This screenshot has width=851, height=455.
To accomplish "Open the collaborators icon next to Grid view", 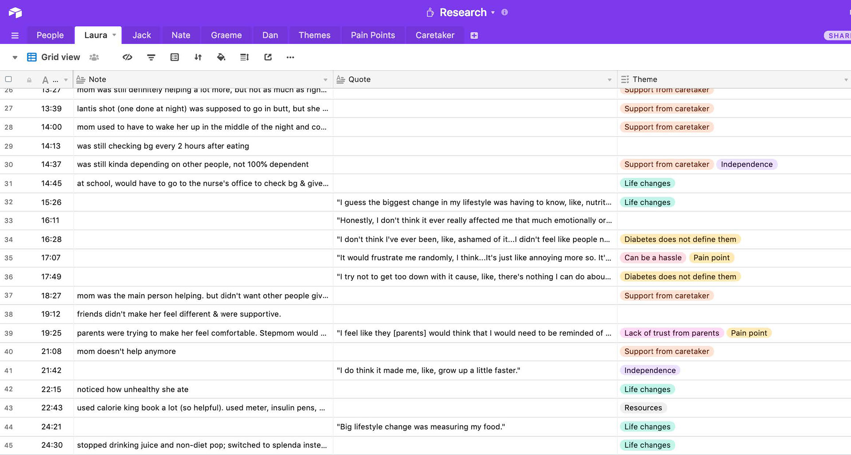I will (94, 57).
